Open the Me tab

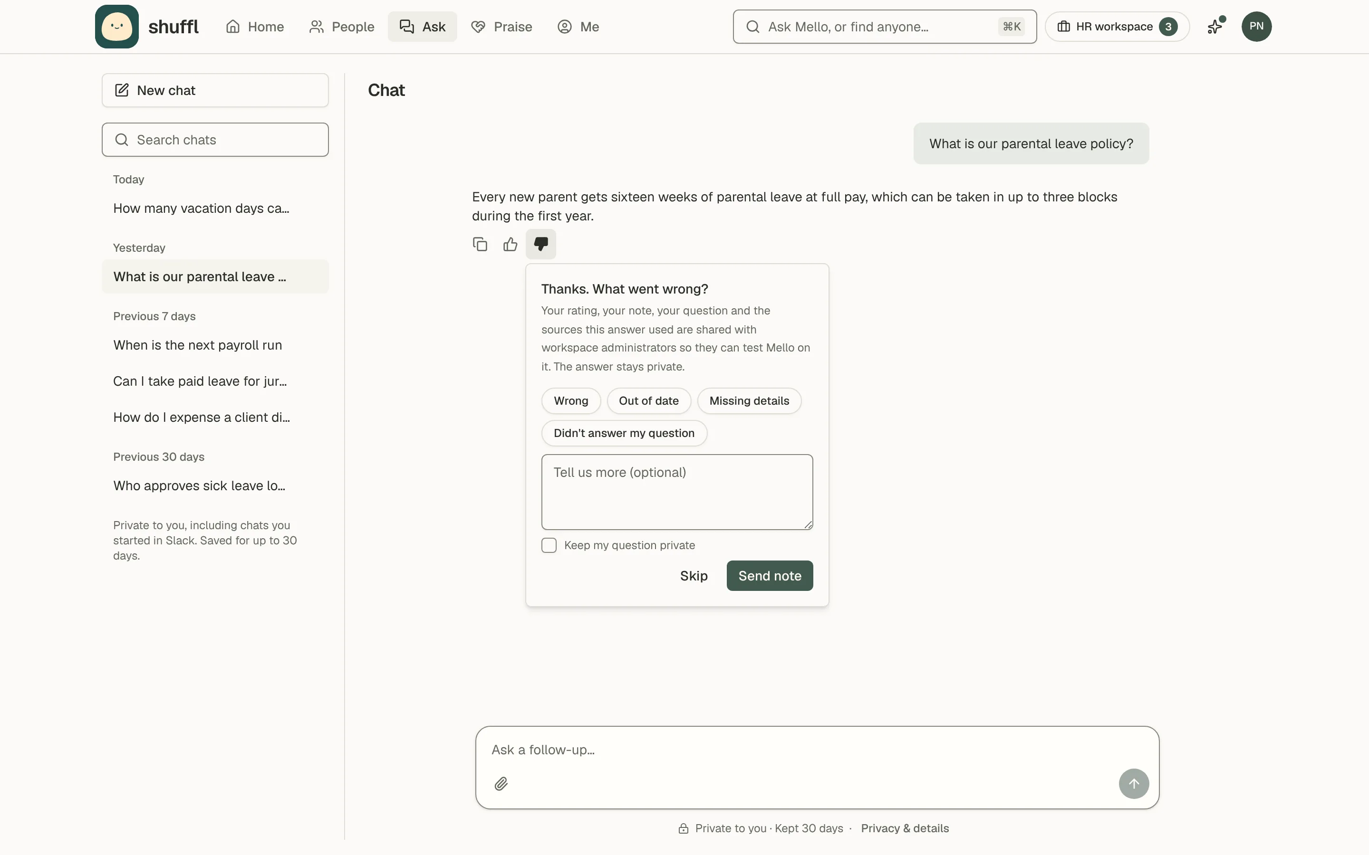click(x=578, y=27)
